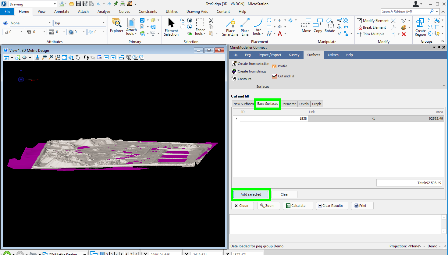Pin the MineModeller Connect panel

[439, 48]
